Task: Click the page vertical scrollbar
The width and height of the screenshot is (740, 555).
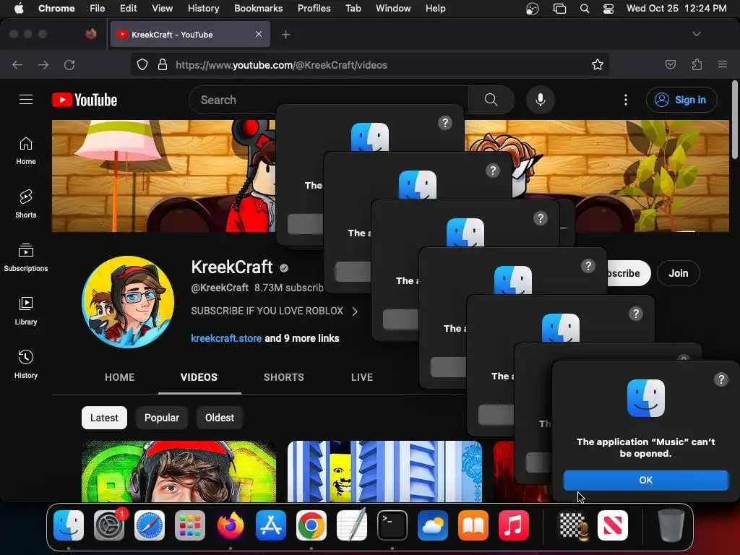Action: (734, 121)
